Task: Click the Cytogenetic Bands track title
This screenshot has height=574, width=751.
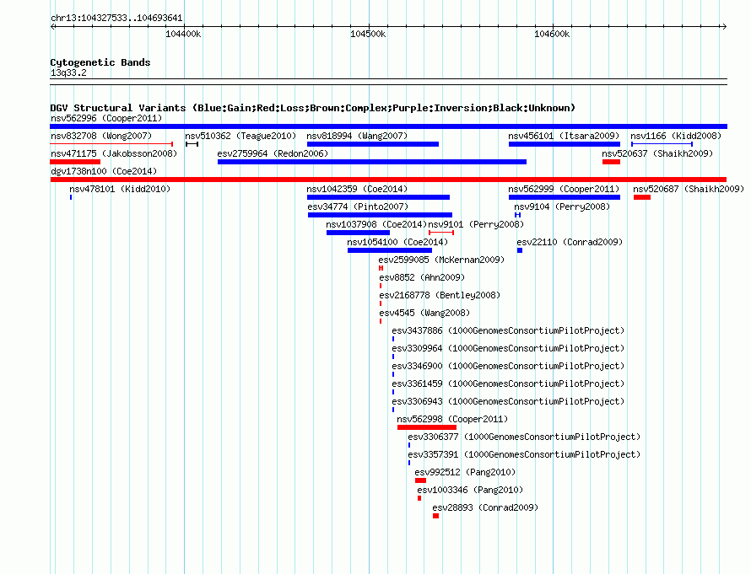Action: [100, 62]
